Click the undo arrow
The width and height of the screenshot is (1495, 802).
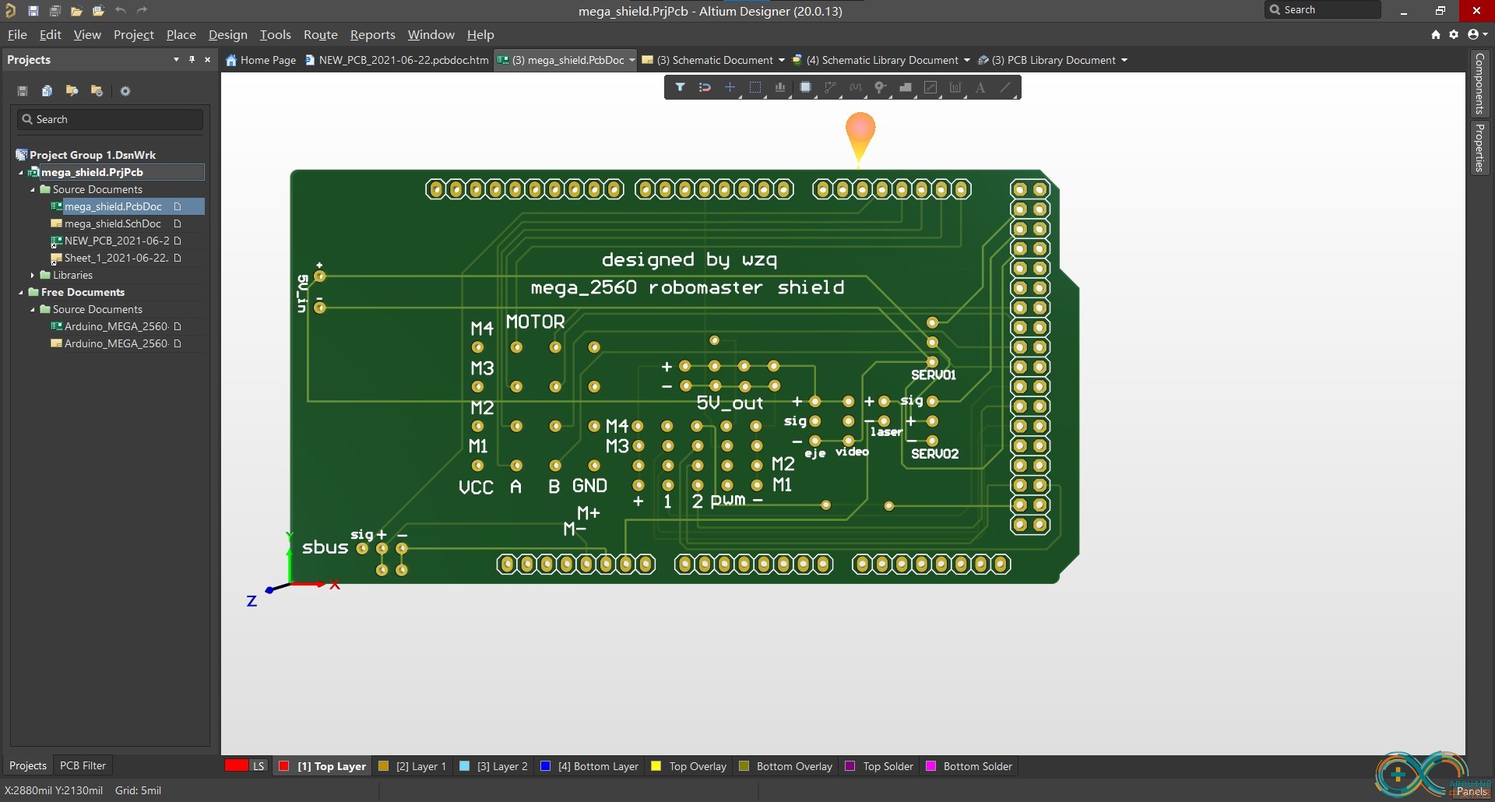(x=120, y=11)
